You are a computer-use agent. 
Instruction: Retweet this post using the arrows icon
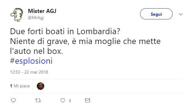tap(38, 101)
